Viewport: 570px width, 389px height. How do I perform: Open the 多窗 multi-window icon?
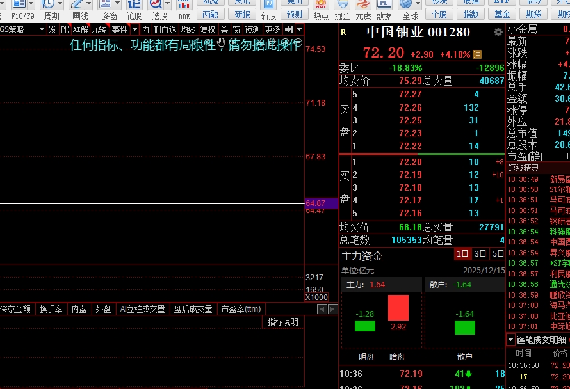(x=106, y=4)
